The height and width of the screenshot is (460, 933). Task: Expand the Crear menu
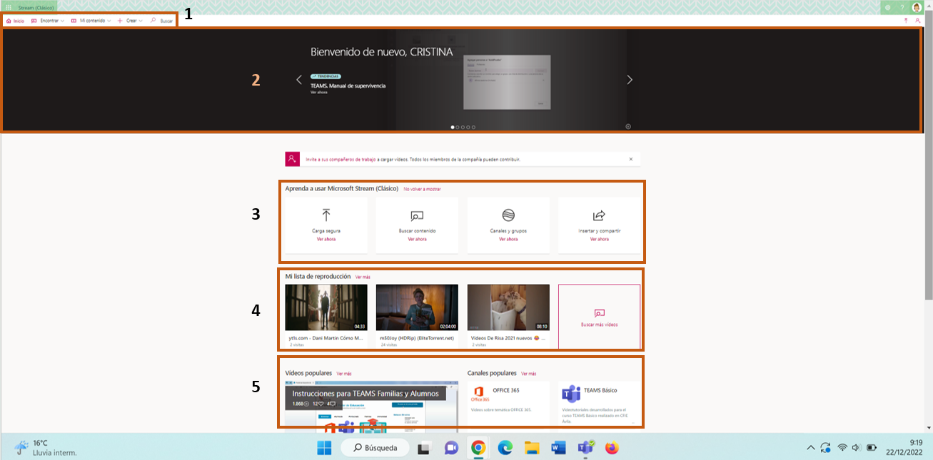[x=130, y=21]
